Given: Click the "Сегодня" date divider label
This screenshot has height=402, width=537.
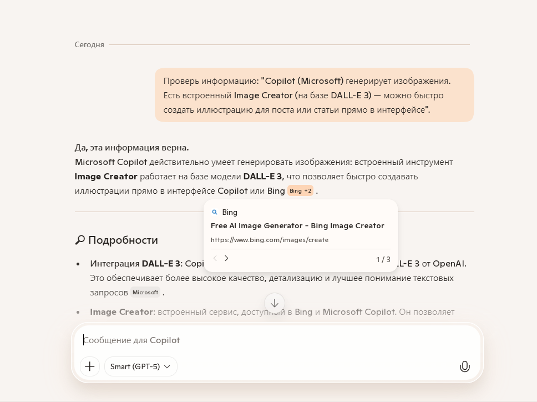Looking at the screenshot, I should tap(89, 44).
